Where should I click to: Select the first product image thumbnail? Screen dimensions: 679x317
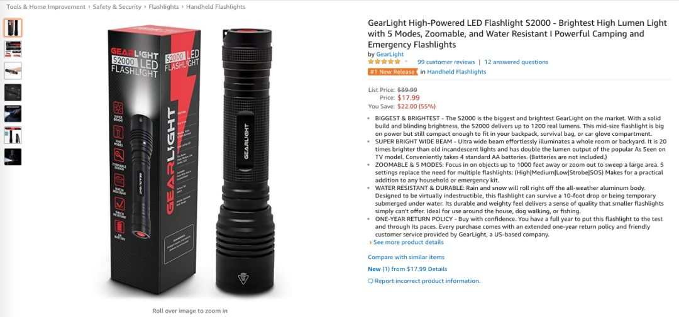coord(13,28)
